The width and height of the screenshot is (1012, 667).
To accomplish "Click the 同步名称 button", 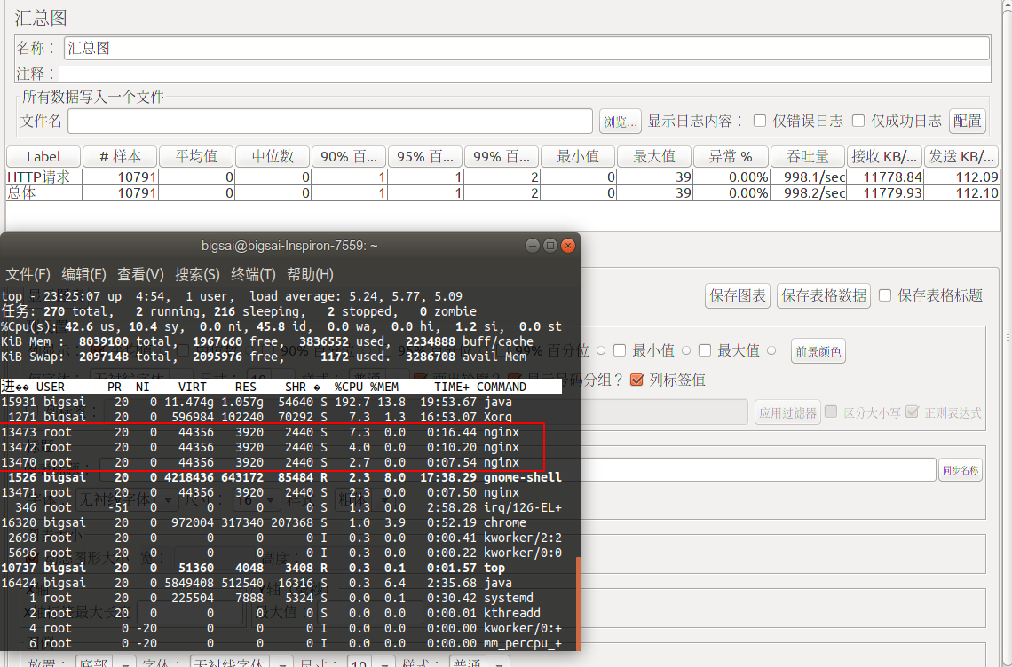I will tap(961, 469).
